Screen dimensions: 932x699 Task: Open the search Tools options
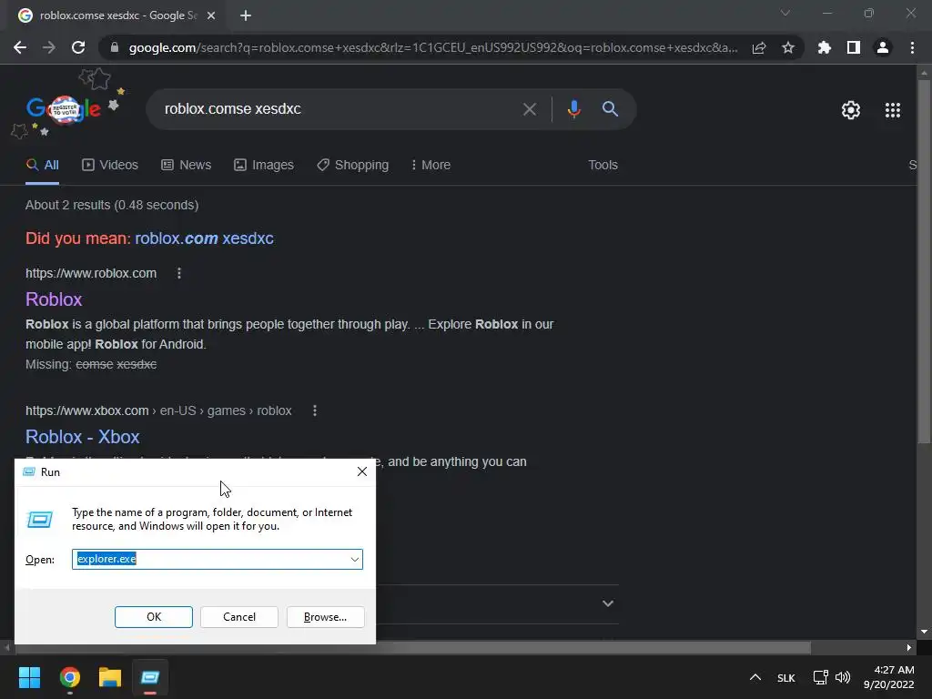click(x=603, y=166)
